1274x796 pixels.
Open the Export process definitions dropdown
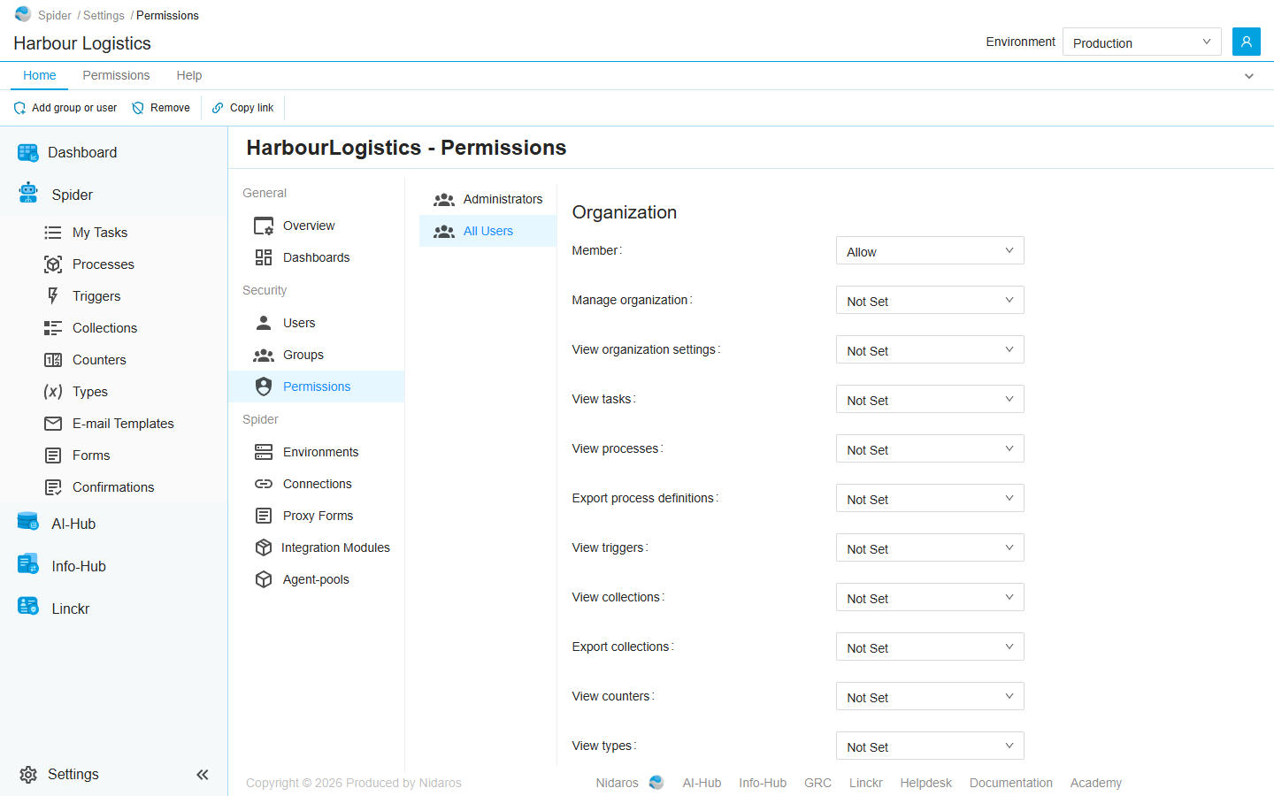[x=930, y=498]
